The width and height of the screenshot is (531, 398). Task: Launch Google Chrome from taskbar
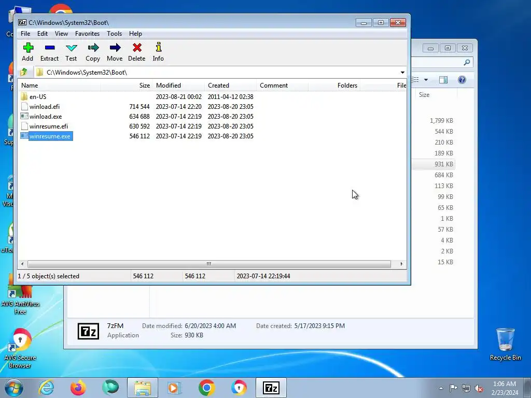[206, 388]
